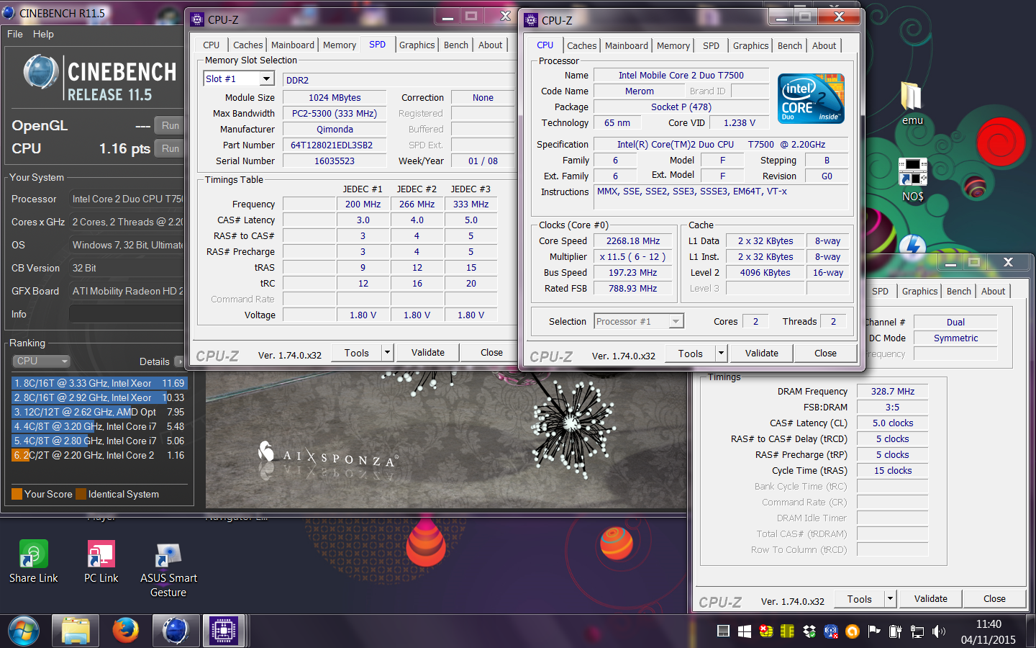
Task: Open the Tools dropdown arrow in CPU window
Action: [x=721, y=353]
